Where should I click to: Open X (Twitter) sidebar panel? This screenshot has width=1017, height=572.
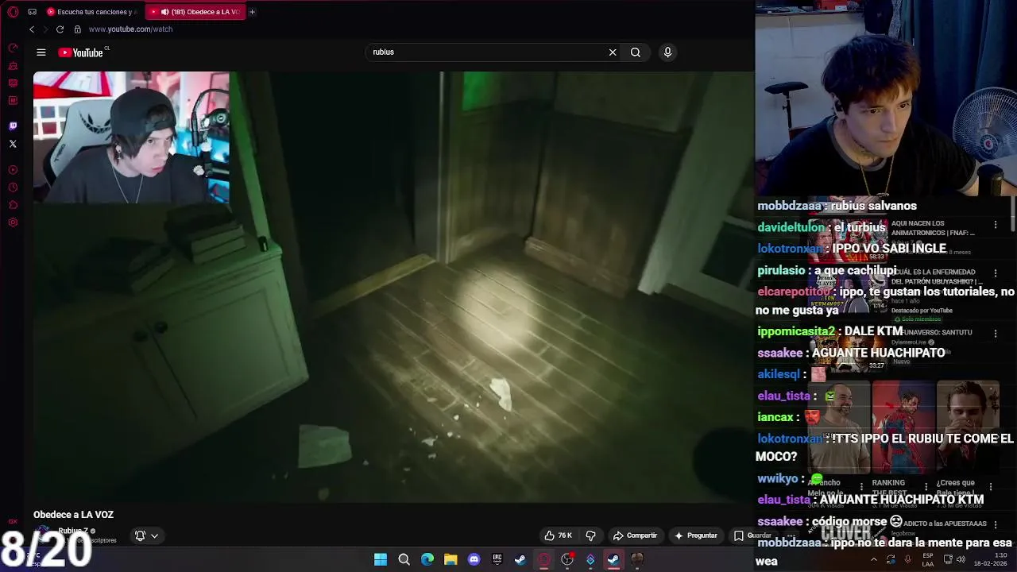[13, 144]
